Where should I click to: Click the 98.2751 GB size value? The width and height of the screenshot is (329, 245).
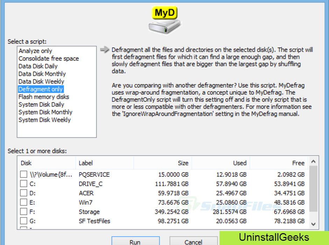click(173, 221)
